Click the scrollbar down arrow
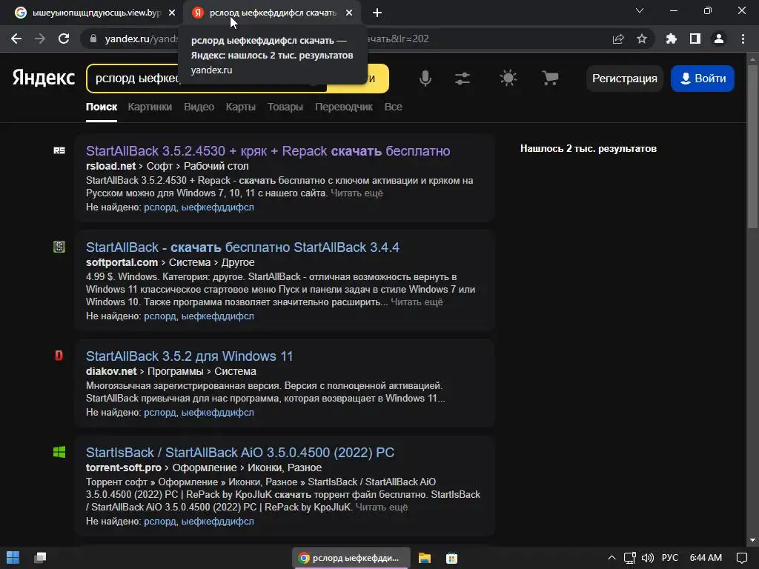 (752, 540)
